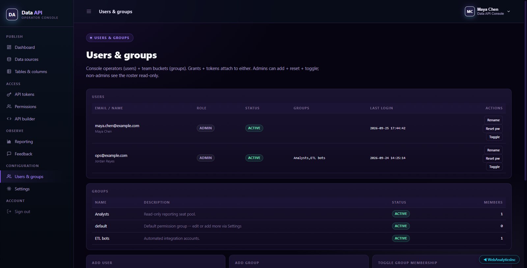
Task: Expand the Maya Chen account dropdown chevron
Action: coord(509,12)
